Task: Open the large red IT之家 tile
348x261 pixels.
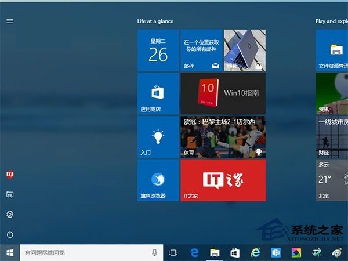Action: pos(223,180)
